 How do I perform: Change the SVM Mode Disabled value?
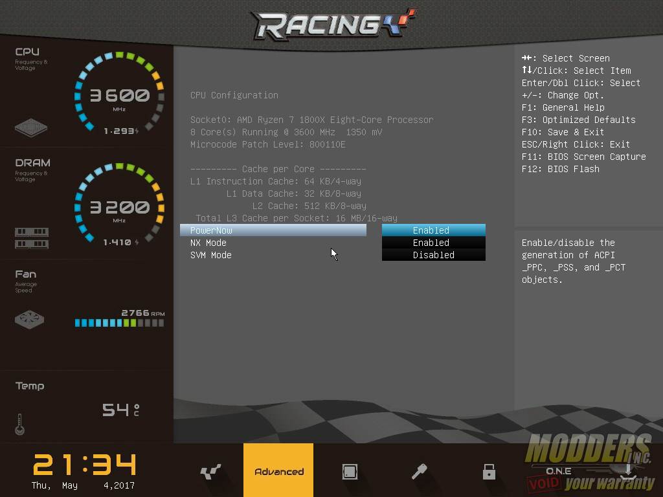click(x=433, y=255)
